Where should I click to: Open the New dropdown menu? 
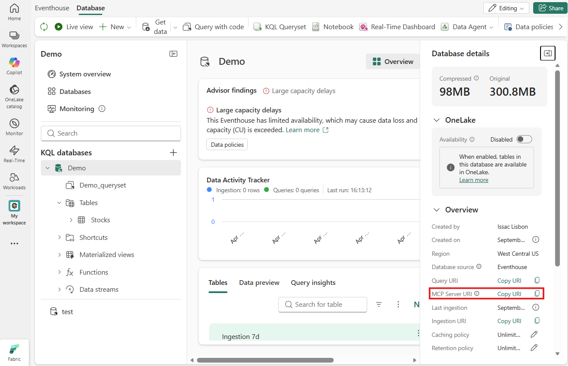[x=115, y=27]
